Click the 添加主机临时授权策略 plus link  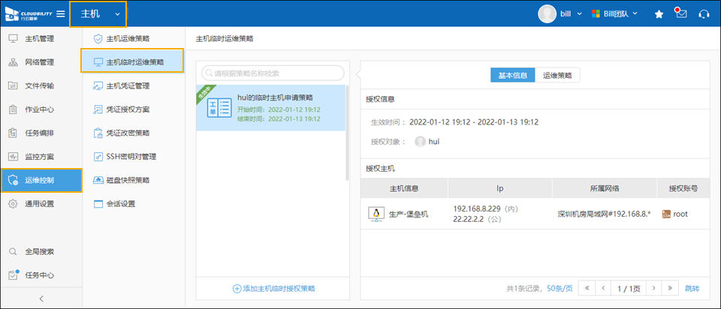pyautogui.click(x=273, y=288)
